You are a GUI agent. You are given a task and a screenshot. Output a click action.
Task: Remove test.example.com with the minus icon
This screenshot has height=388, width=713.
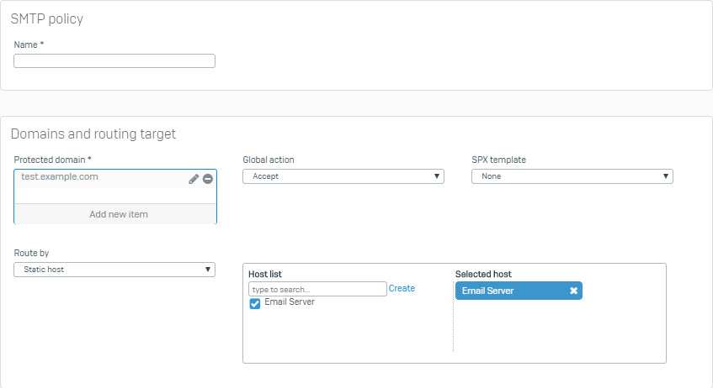208,179
